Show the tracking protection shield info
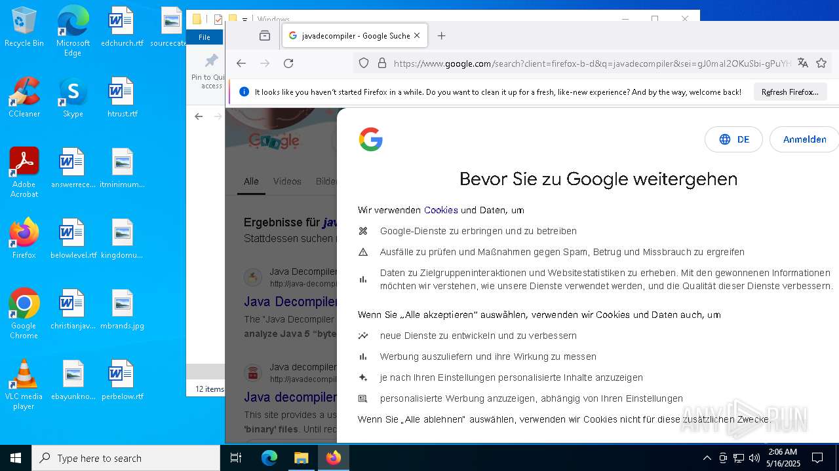The image size is (839, 471). tap(364, 63)
